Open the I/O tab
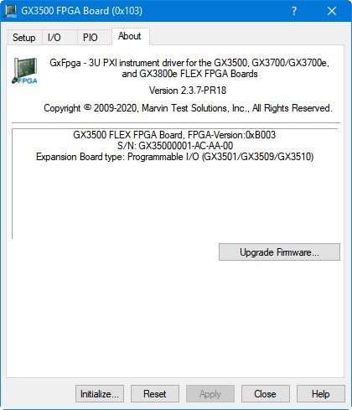The width and height of the screenshot is (352, 410). (60, 38)
